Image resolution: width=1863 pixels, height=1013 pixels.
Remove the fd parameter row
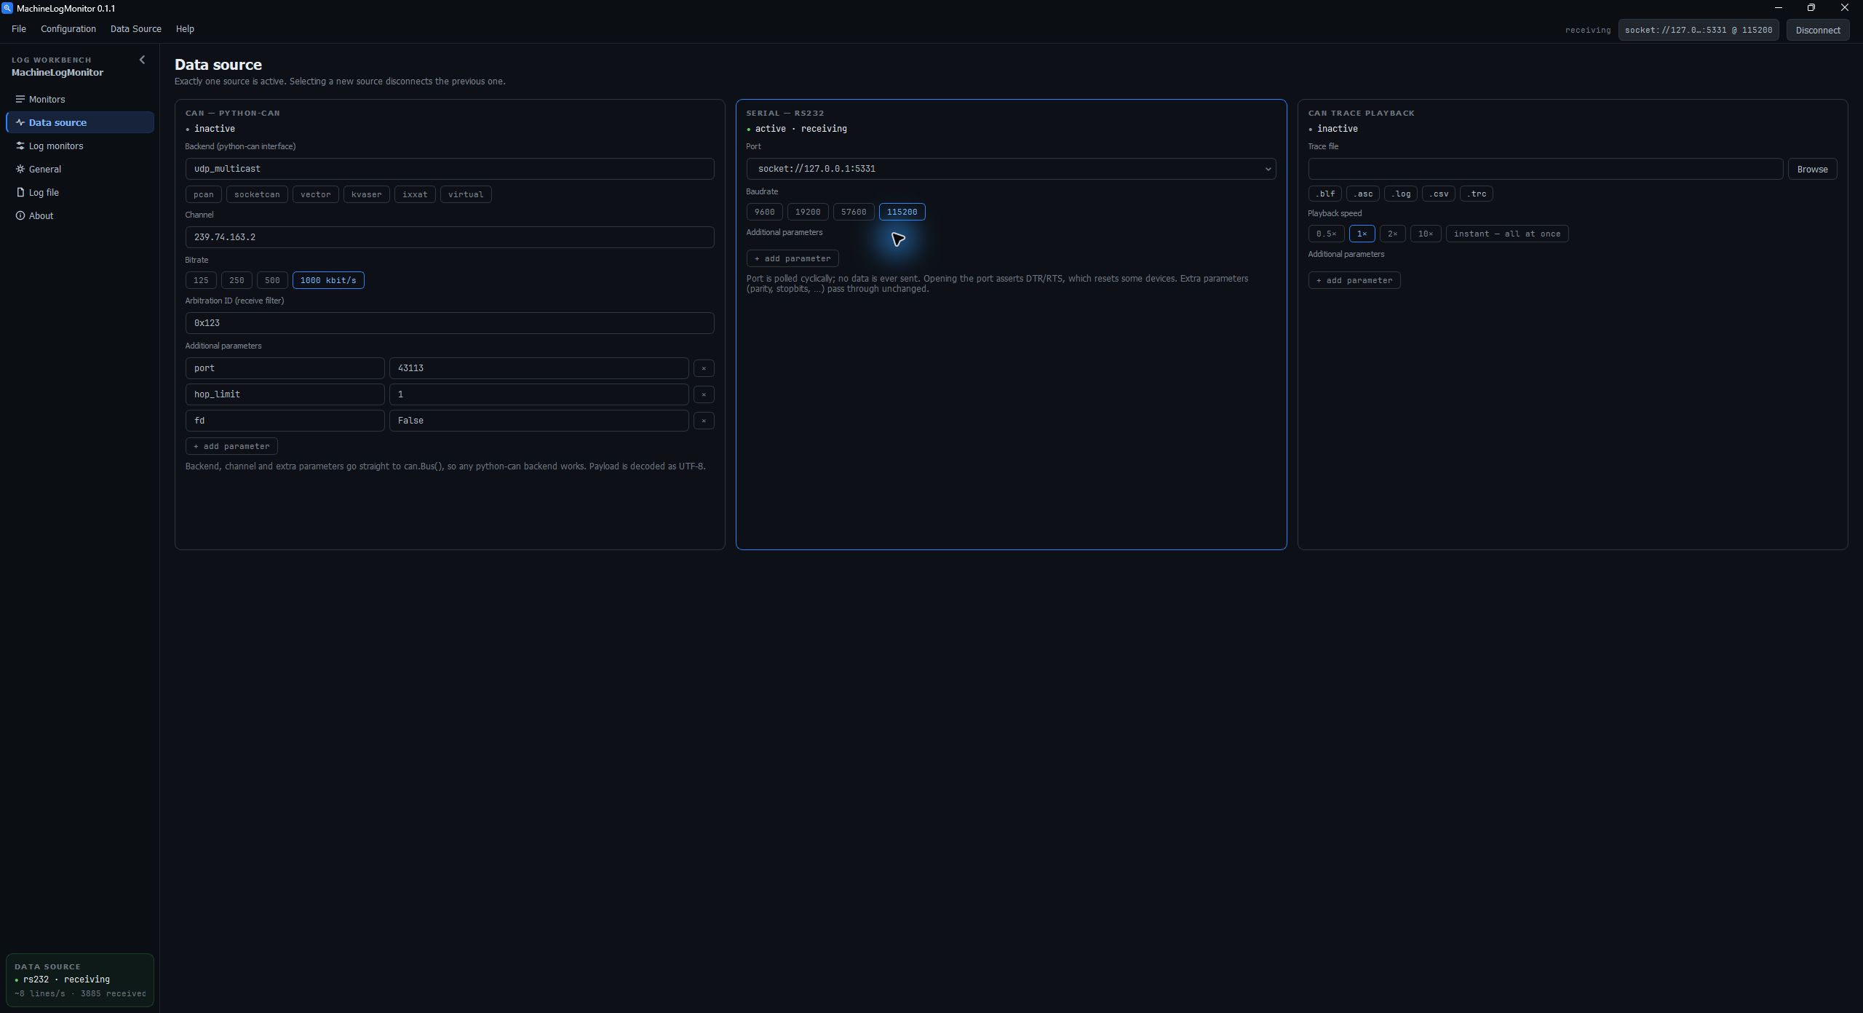point(704,421)
